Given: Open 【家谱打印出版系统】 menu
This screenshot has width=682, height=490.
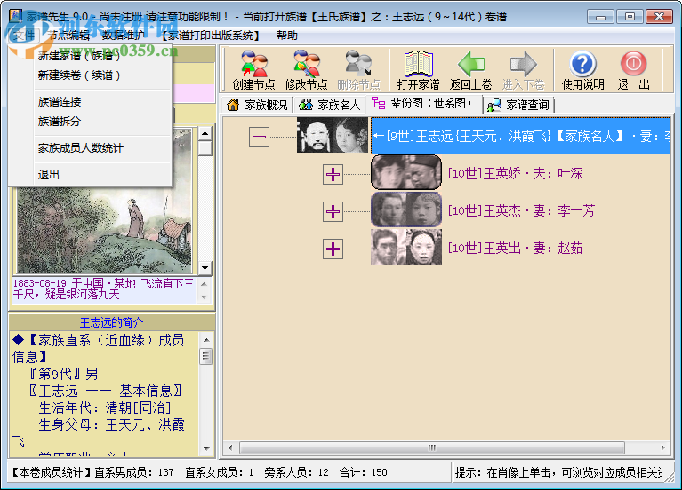Looking at the screenshot, I should [210, 36].
